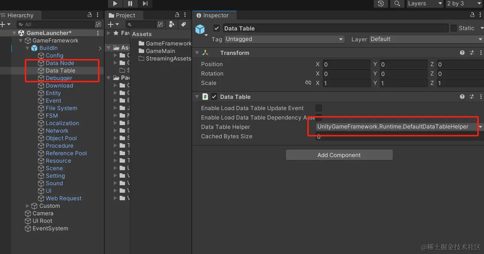This screenshot has height=254, width=484.
Task: Open the Project search-by-type icon
Action: [172, 24]
